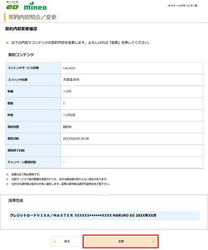
Task: Click the 決済方法 section header
Action: 16,200
